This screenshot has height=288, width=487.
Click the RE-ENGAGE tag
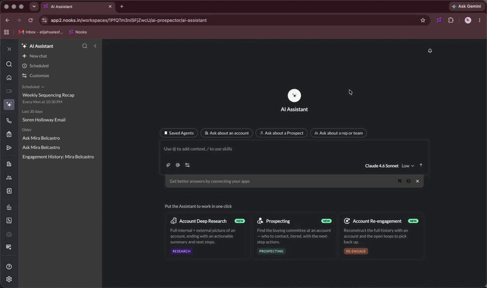356,252
